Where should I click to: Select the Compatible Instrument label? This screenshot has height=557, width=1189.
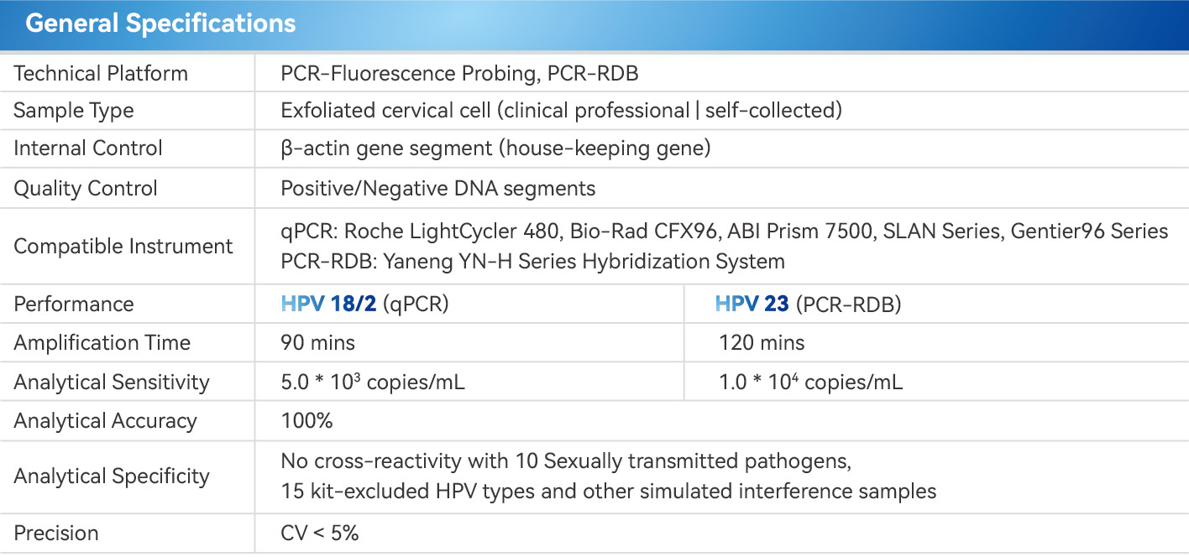point(123,247)
